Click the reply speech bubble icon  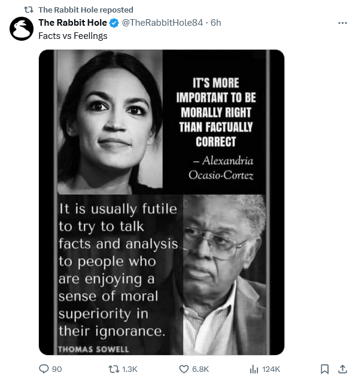click(44, 369)
